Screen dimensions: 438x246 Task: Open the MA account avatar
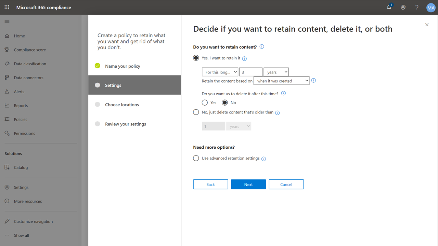click(431, 8)
